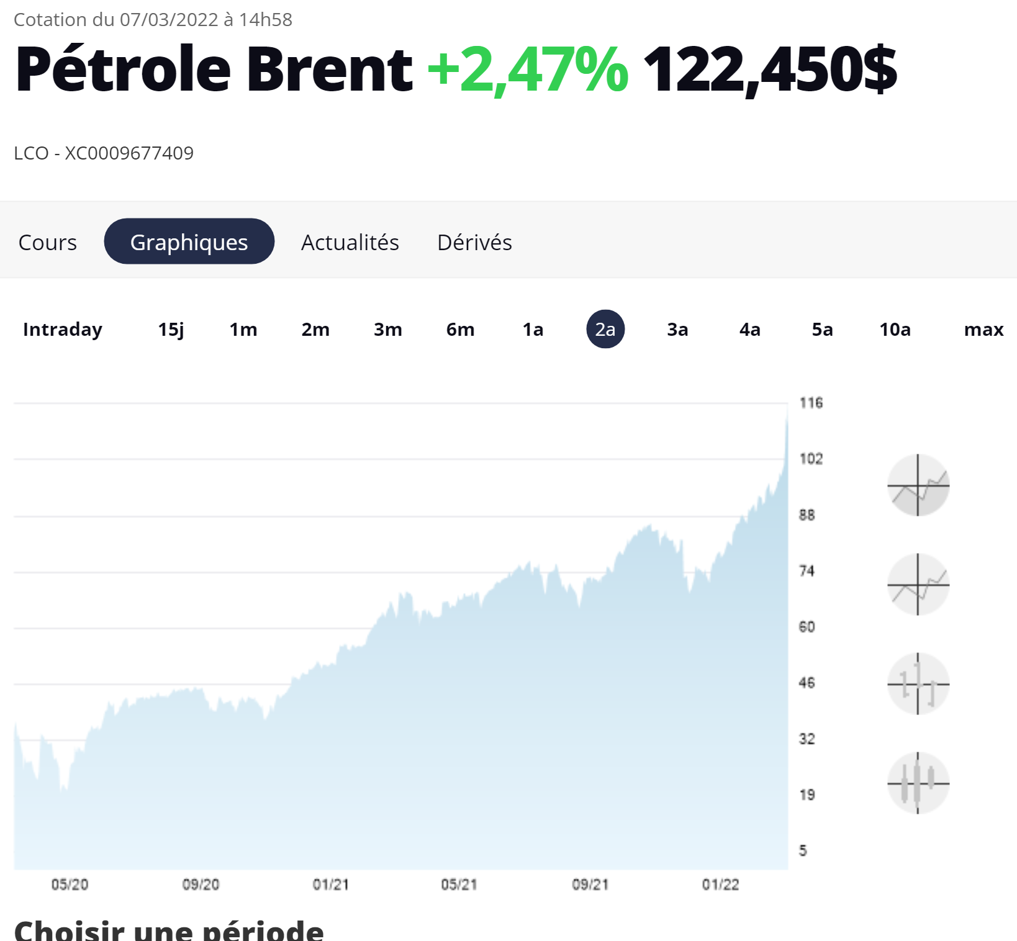Select the candlestick chart icon
This screenshot has height=941, width=1017.
pos(918,783)
